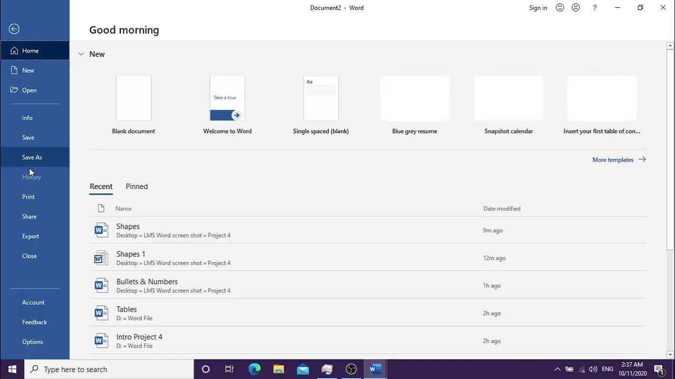Open the Tables document
This screenshot has height=379, width=675.
pyautogui.click(x=368, y=313)
